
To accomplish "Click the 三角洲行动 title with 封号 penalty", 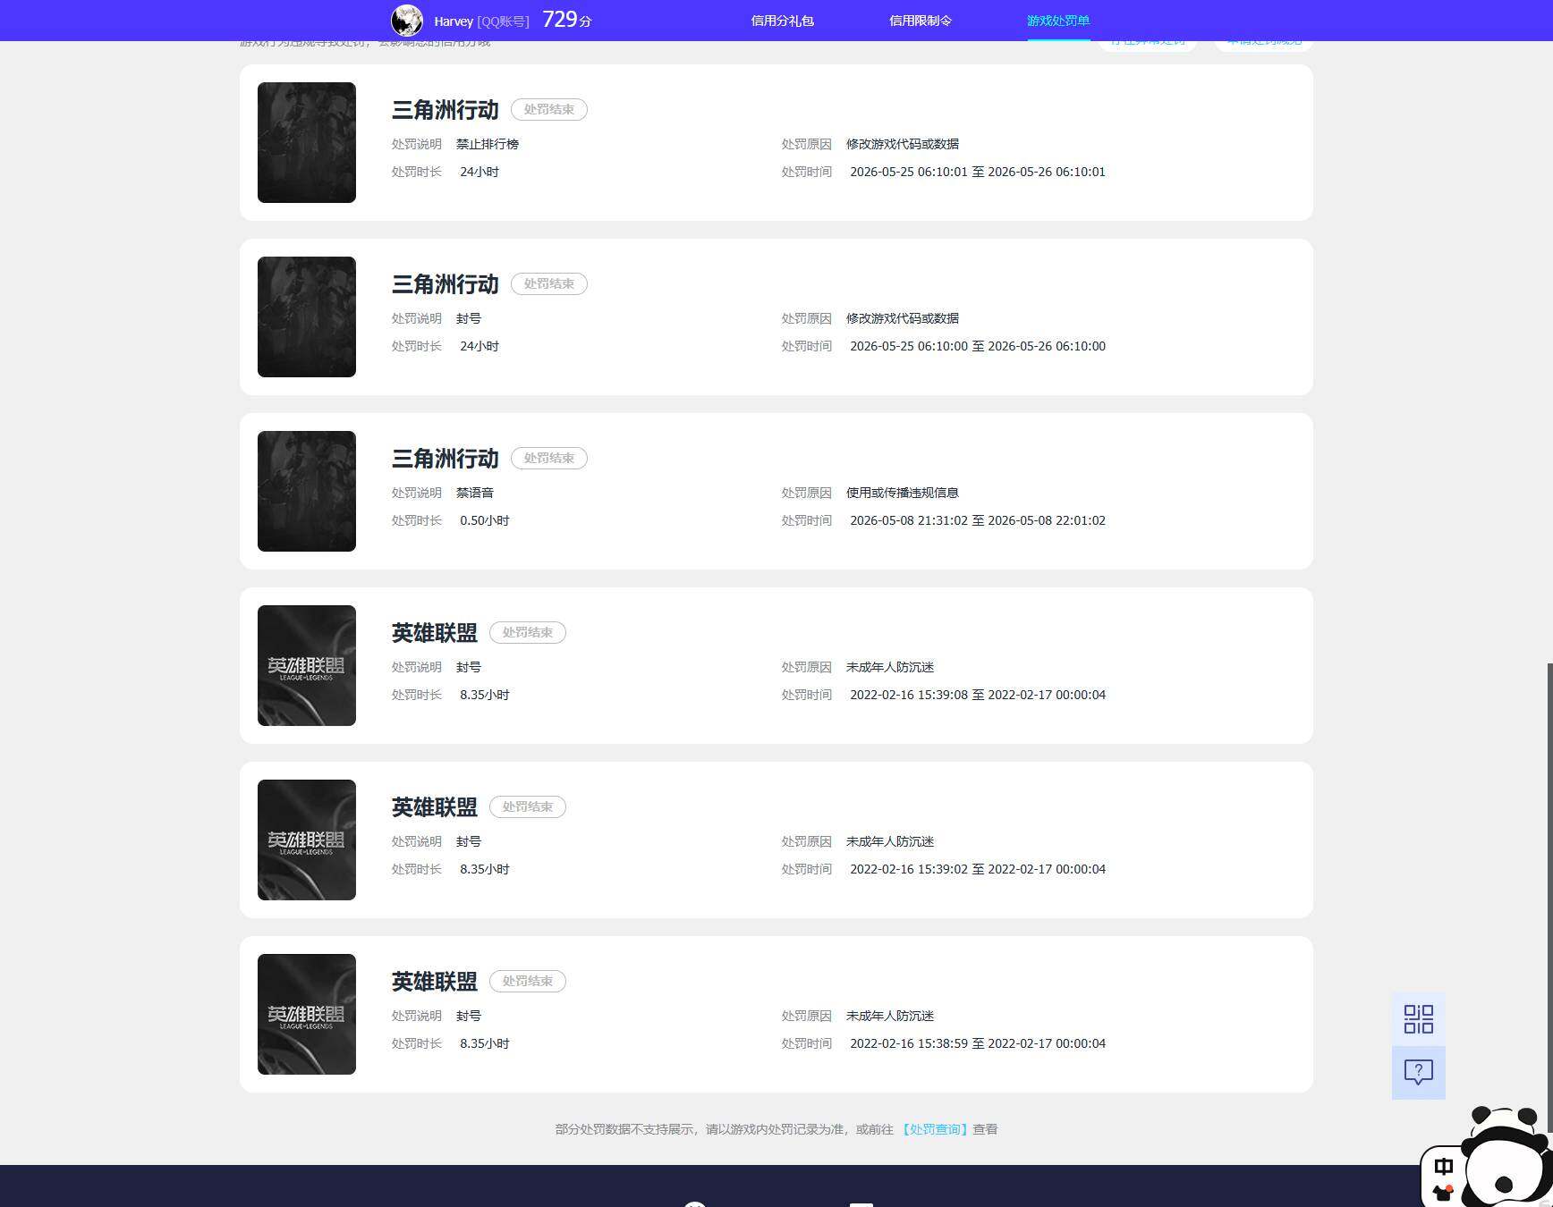I will [445, 284].
